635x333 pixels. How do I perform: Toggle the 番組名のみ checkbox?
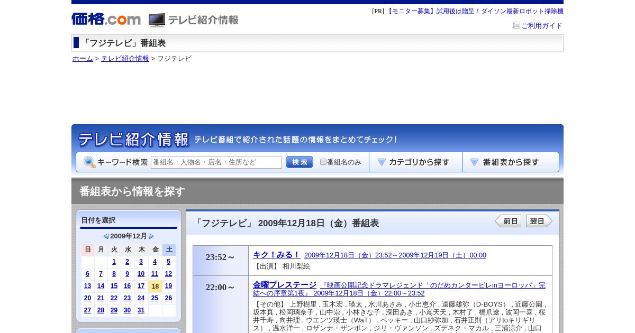[323, 162]
